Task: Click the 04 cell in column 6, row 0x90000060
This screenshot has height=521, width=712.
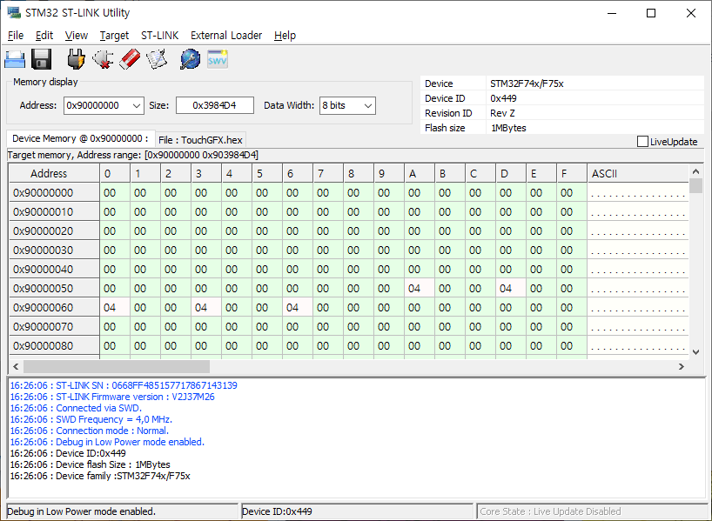Action: 298,307
